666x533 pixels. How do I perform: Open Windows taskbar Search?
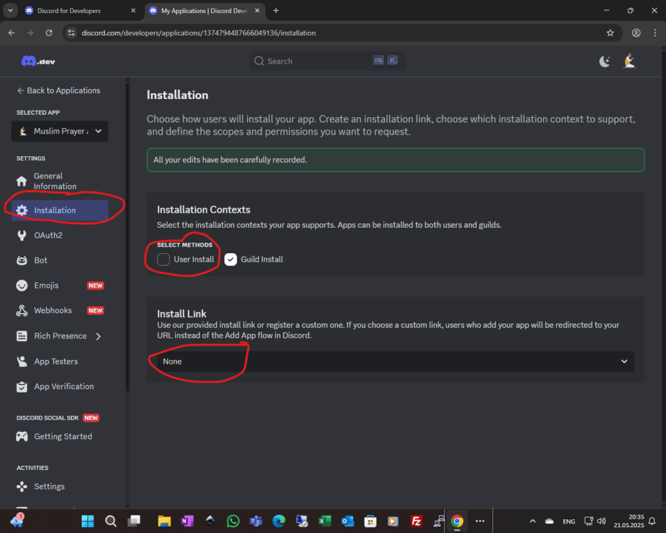[x=111, y=521]
